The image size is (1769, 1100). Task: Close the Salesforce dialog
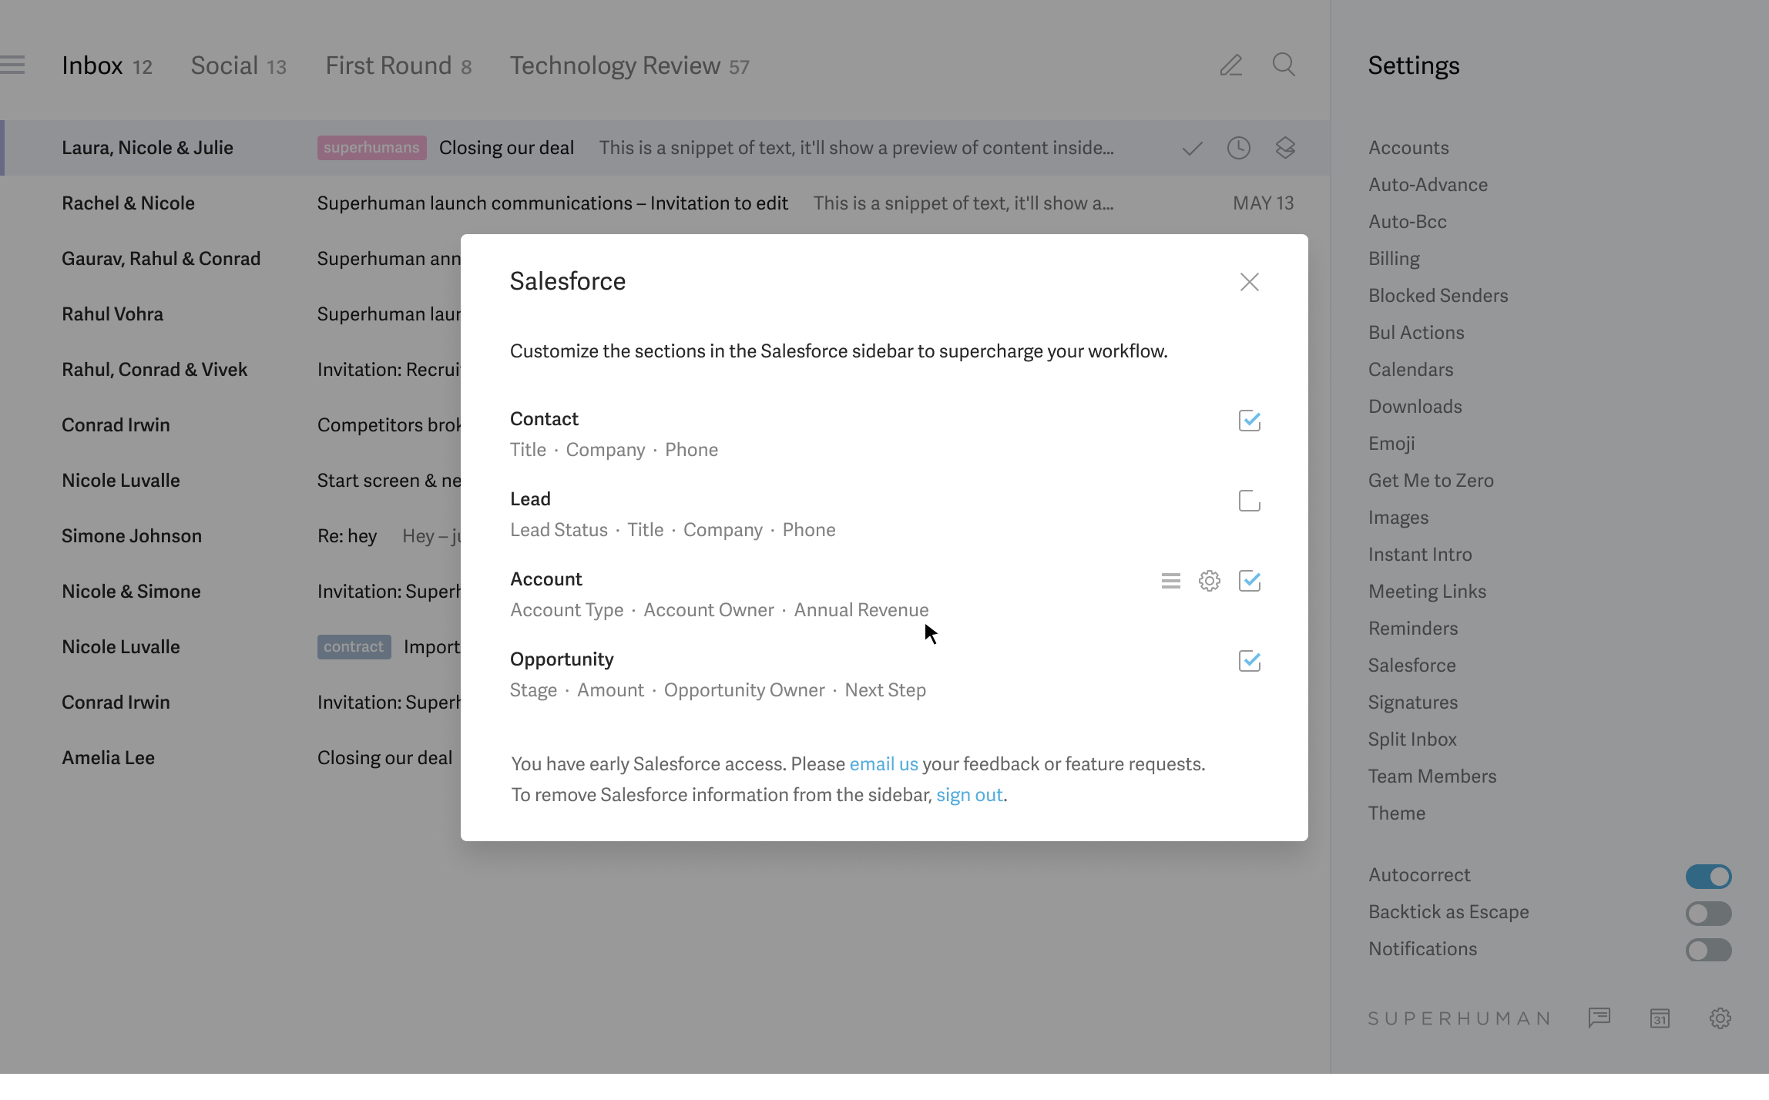pyautogui.click(x=1250, y=282)
